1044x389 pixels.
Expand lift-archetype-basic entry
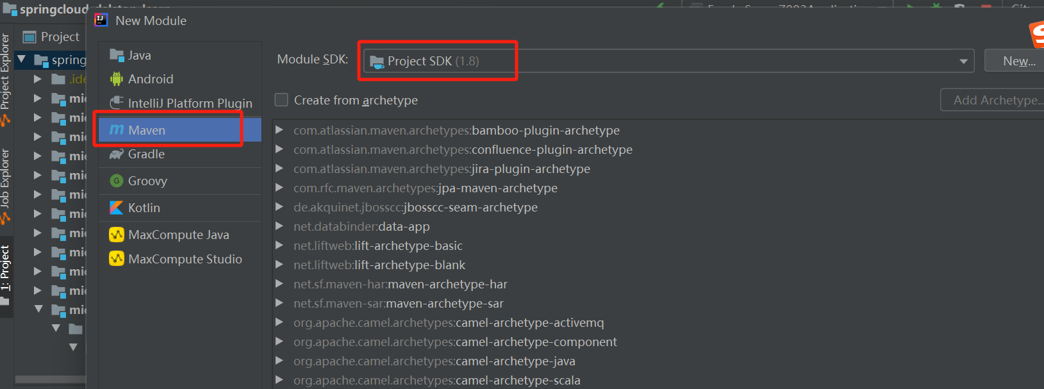coord(279,245)
